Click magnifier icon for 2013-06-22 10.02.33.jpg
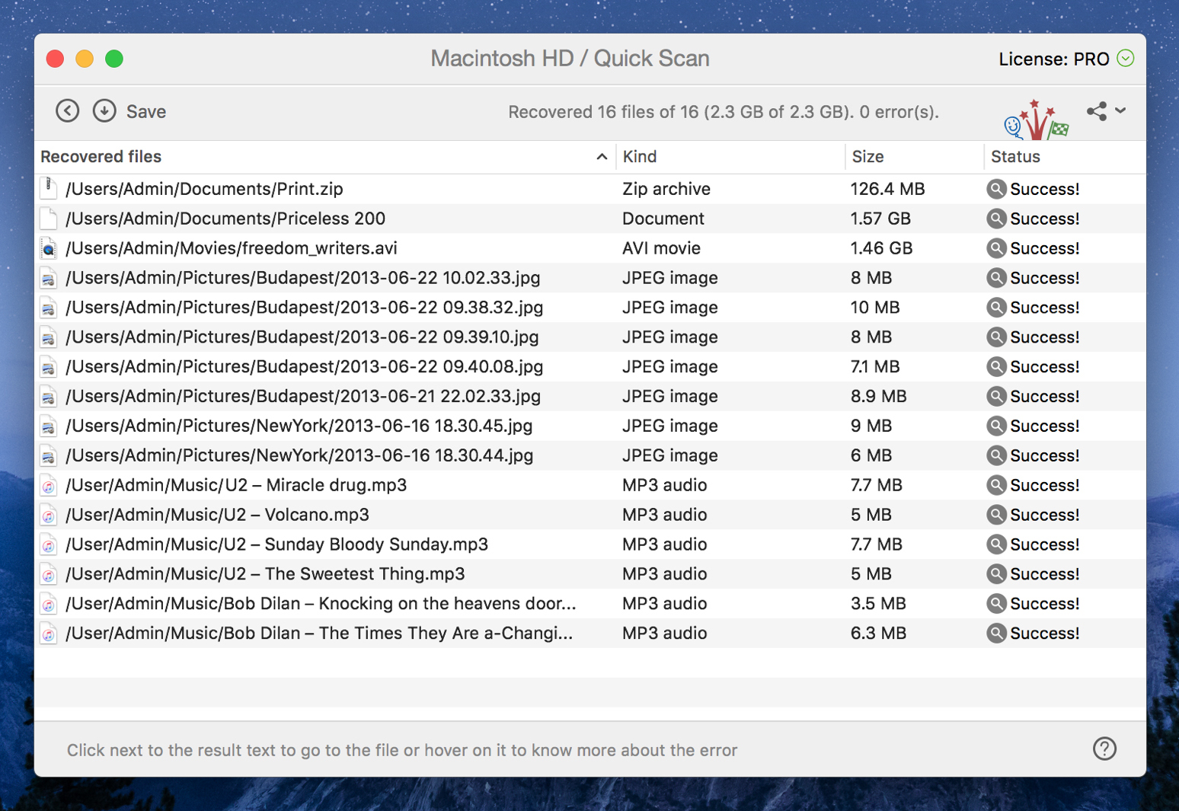1179x811 pixels. coord(996,278)
